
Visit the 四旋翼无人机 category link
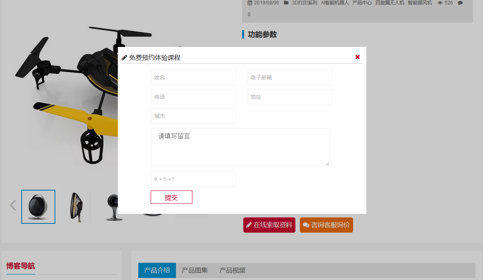[x=390, y=3]
